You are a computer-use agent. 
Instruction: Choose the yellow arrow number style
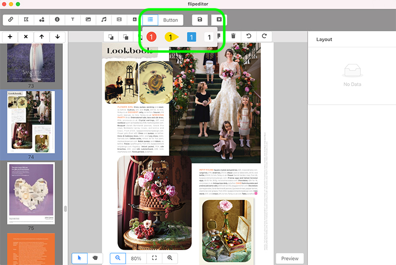coord(171,37)
